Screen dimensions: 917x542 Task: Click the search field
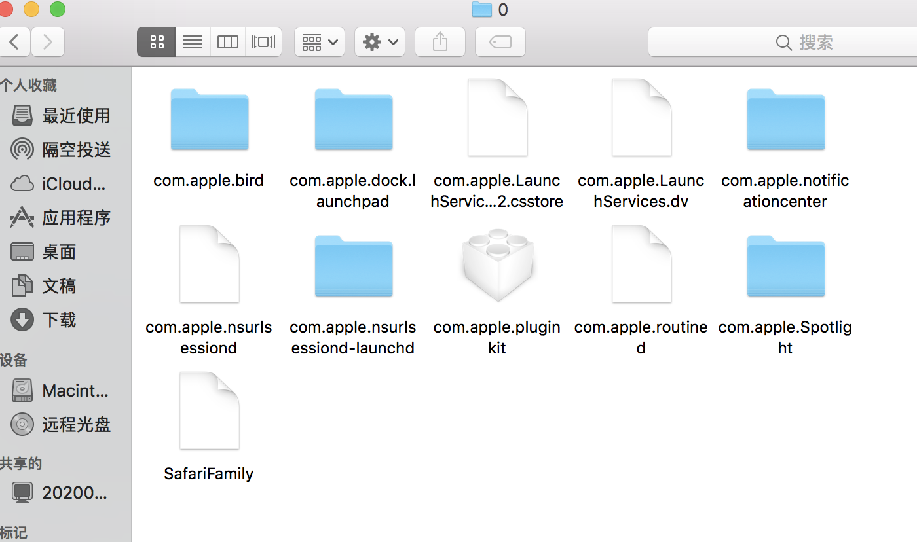(783, 43)
